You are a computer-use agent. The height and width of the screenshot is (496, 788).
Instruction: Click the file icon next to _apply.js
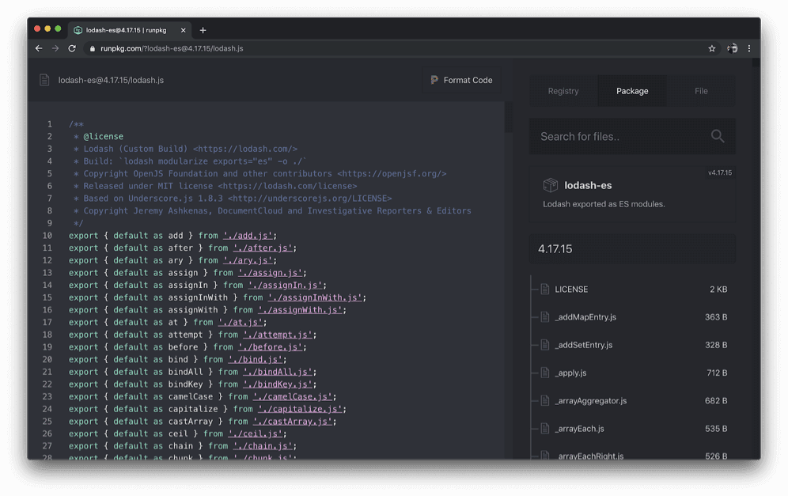545,373
